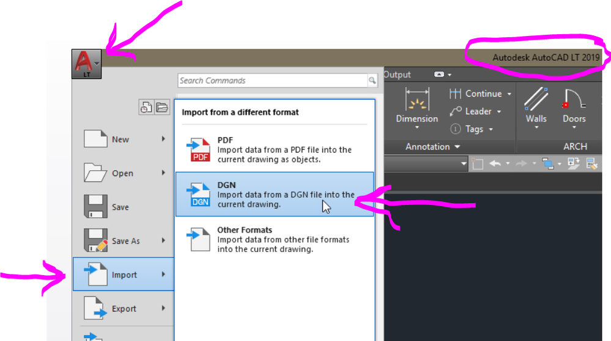The height and width of the screenshot is (341, 611).
Task: Click the Continue dimension tool
Action: tap(475, 94)
